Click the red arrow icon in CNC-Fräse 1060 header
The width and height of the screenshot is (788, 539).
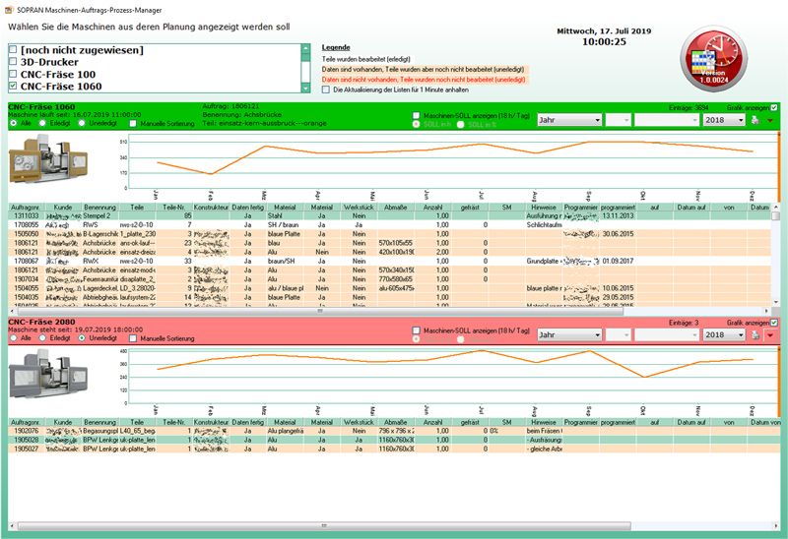tap(770, 120)
